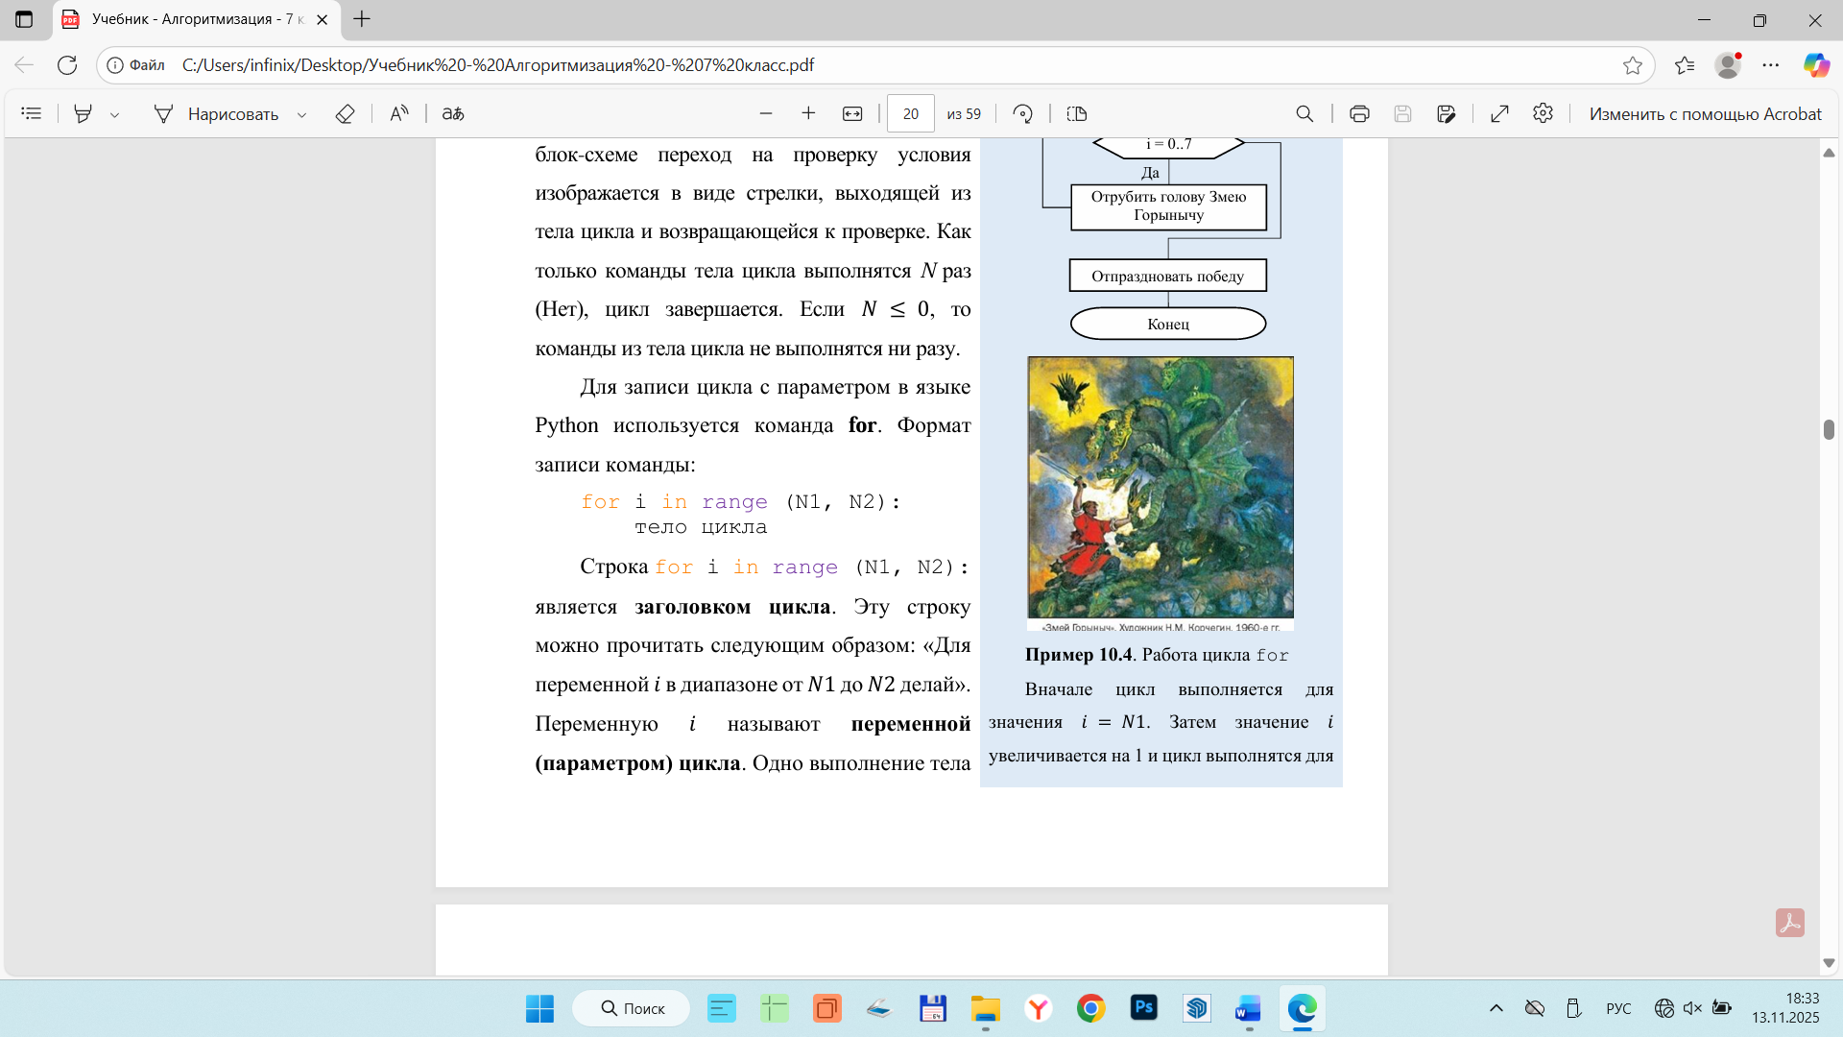Select the eraser tool

point(346,113)
